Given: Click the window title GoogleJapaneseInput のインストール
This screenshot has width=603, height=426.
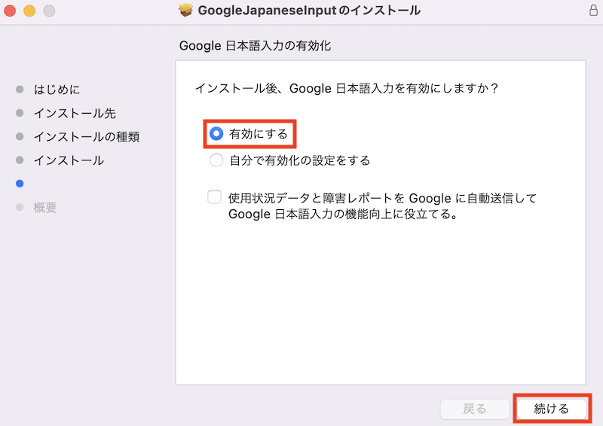Looking at the screenshot, I should pyautogui.click(x=309, y=11).
